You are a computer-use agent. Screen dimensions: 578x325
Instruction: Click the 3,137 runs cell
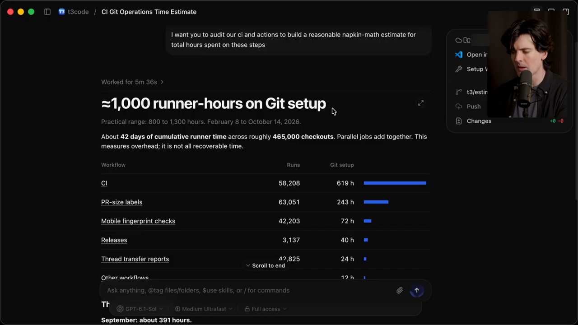(x=291, y=240)
